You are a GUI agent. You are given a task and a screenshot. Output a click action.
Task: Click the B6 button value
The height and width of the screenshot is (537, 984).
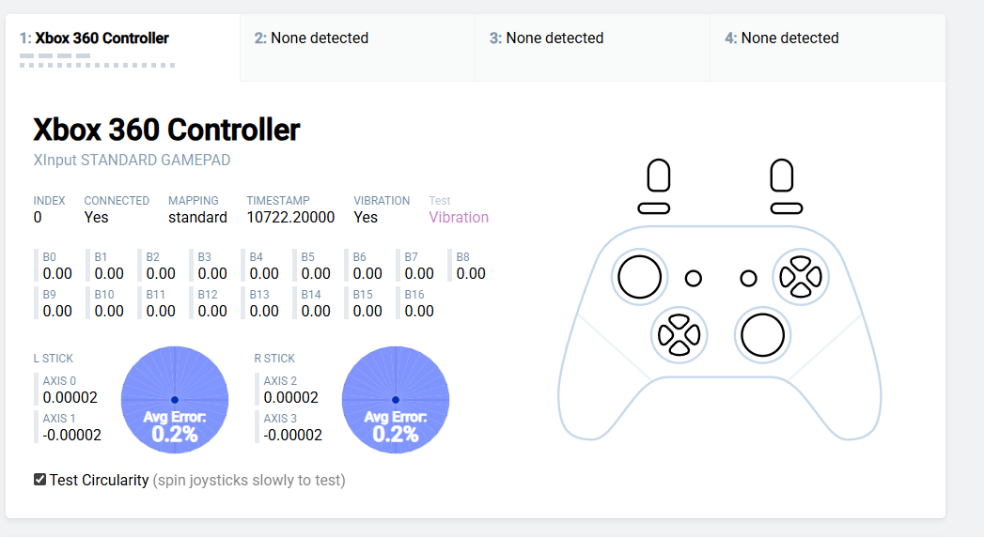pyautogui.click(x=367, y=274)
